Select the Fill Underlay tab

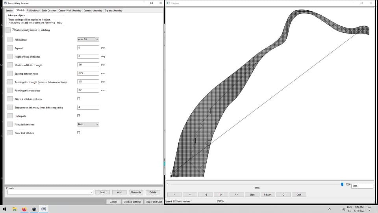point(33,11)
